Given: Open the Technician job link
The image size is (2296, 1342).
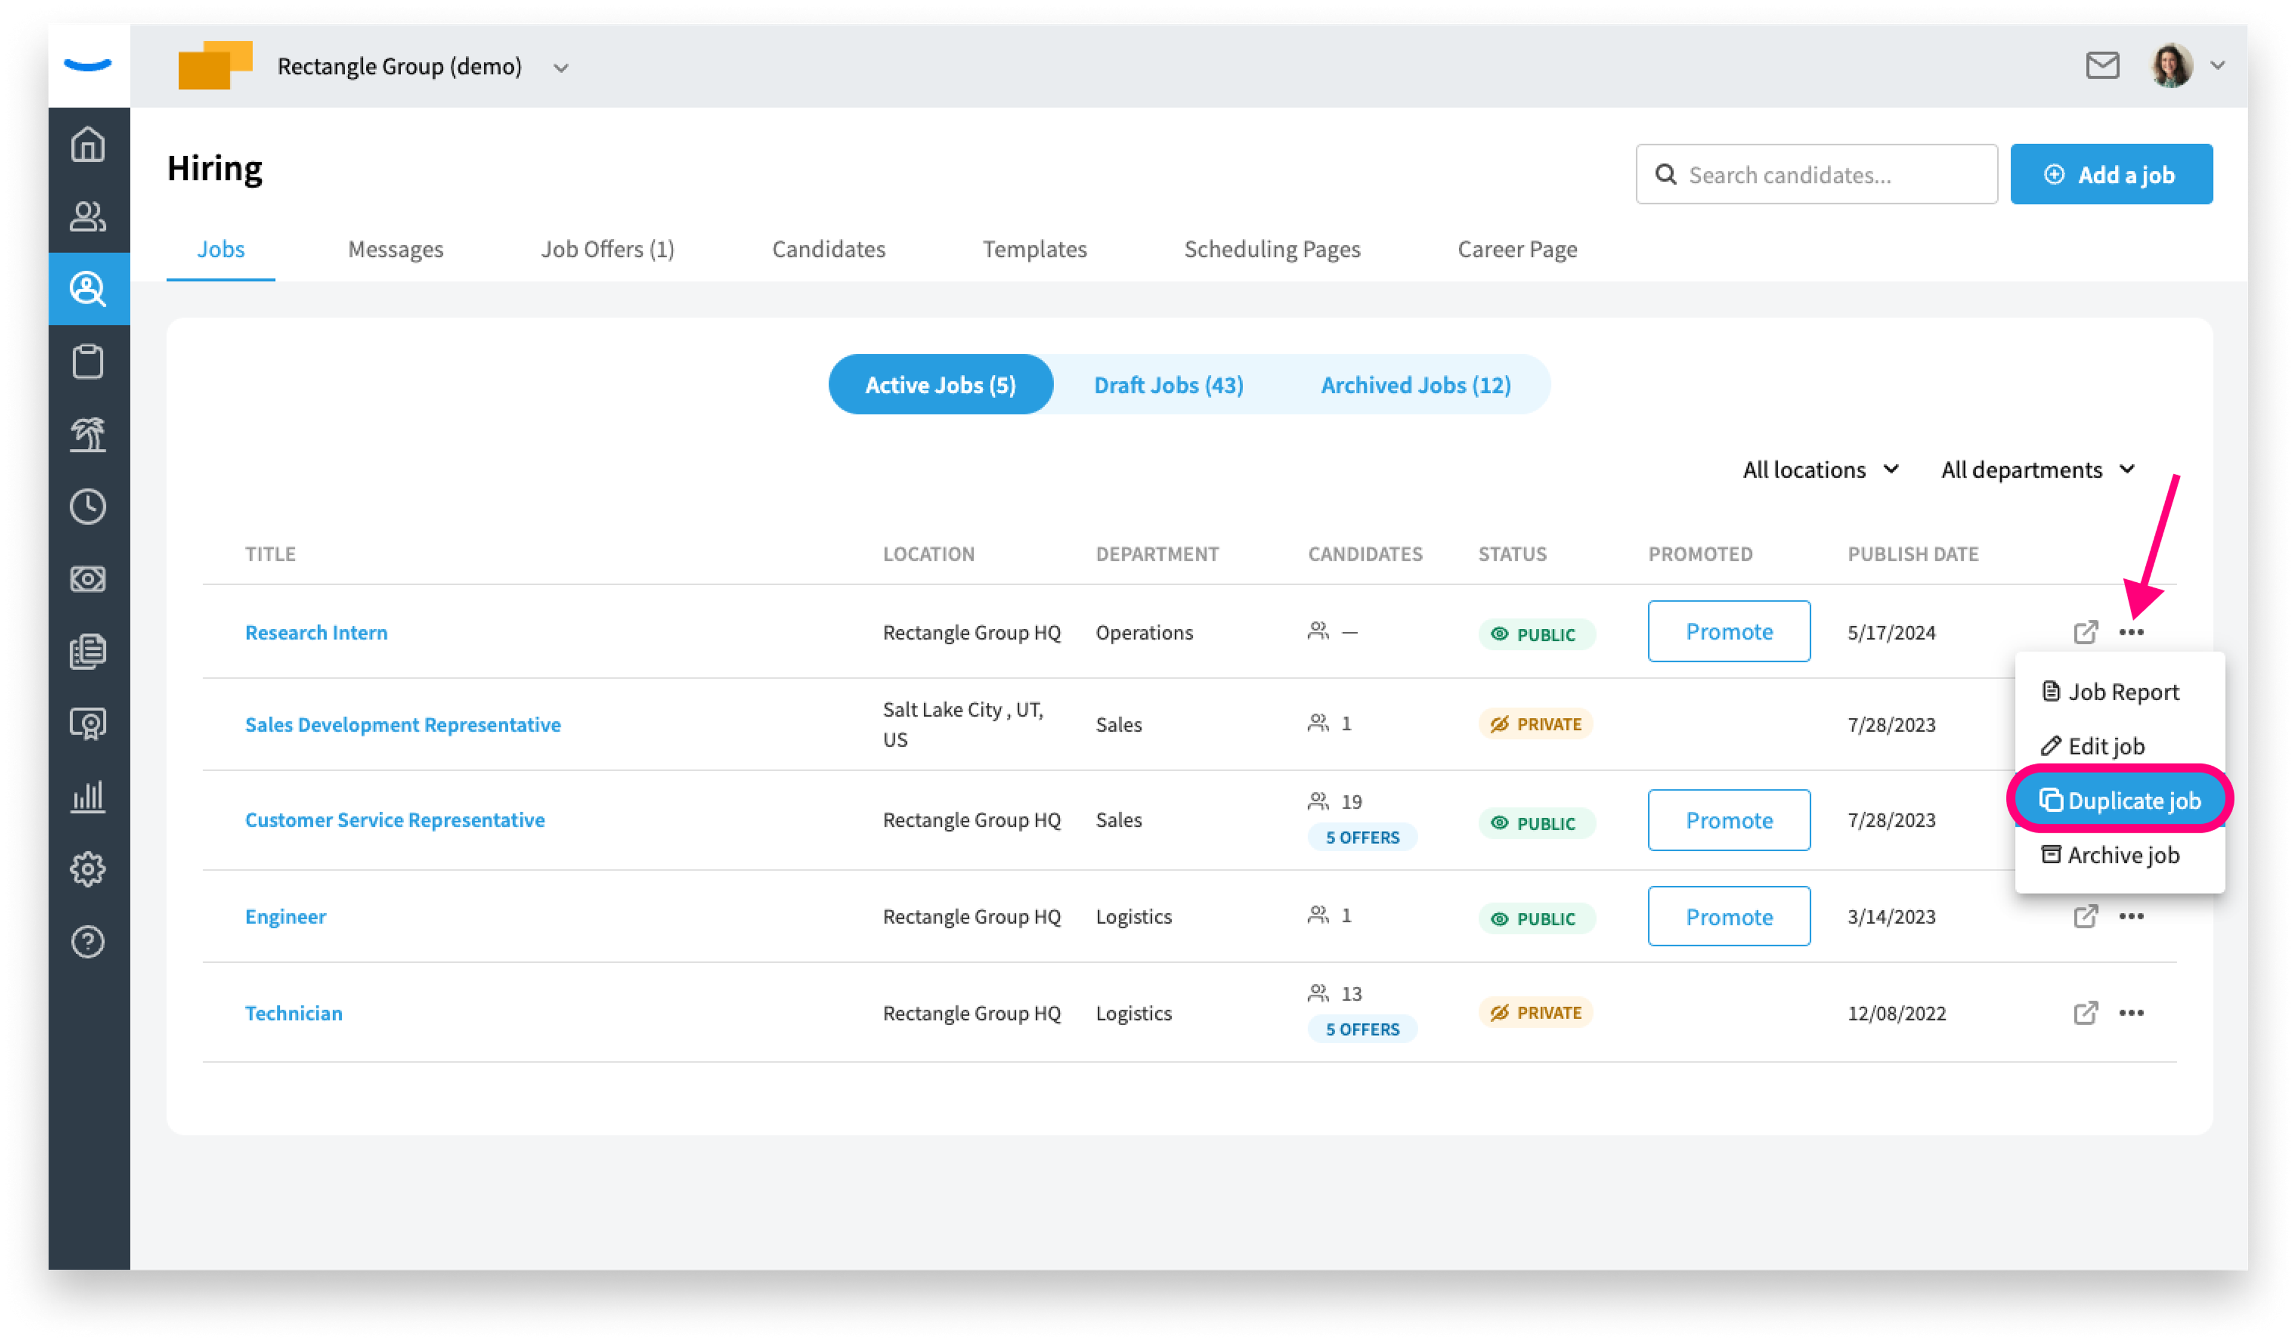Looking at the screenshot, I should [x=294, y=1013].
